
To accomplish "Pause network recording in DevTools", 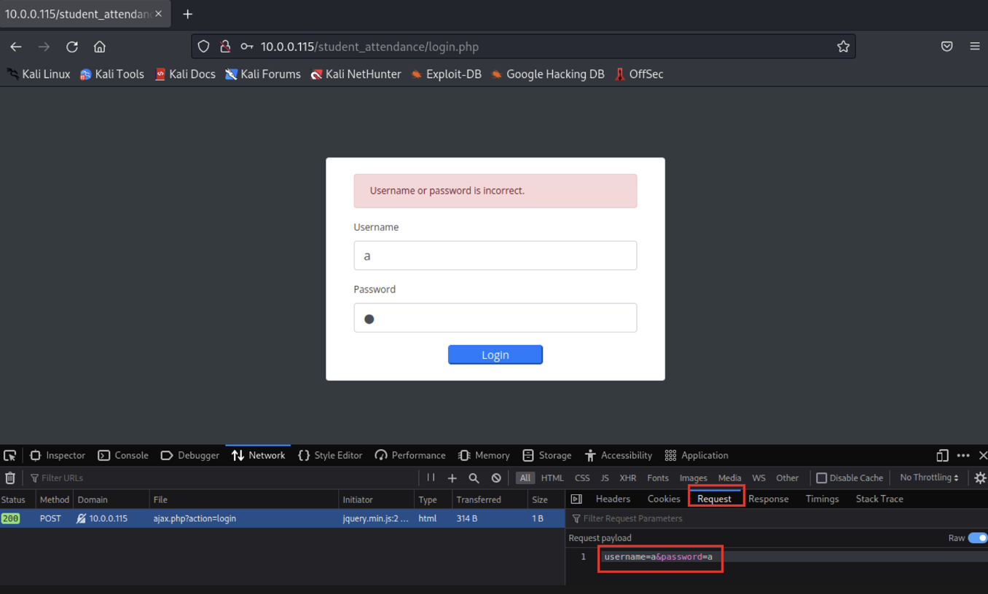I will [431, 478].
